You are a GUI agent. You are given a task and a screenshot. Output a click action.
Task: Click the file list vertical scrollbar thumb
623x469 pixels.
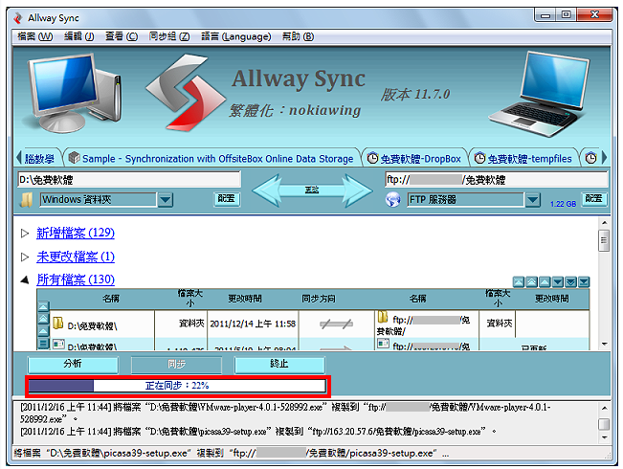(604, 241)
